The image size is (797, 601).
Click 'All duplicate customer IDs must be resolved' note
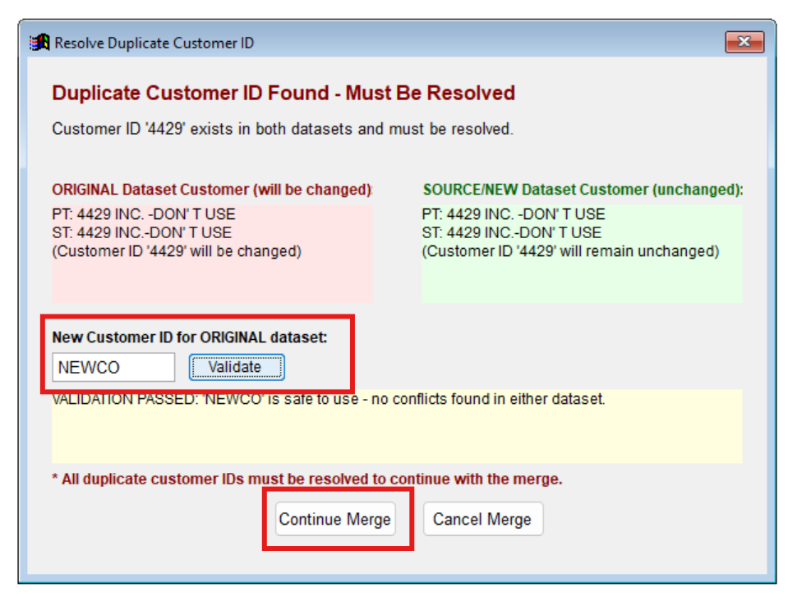307,479
